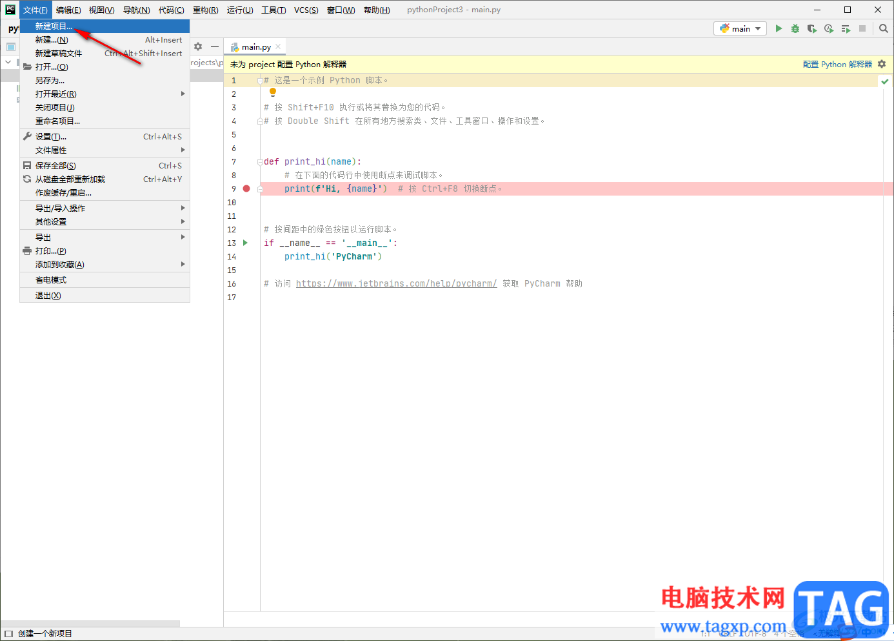The image size is (894, 641).
Task: Select 从磁盘全部重新加载 menu entry
Action: pyautogui.click(x=104, y=179)
